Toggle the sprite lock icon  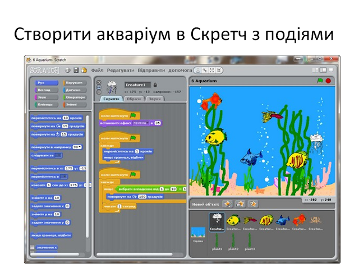point(155,85)
